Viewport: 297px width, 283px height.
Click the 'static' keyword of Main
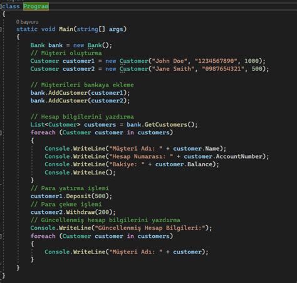click(27, 29)
